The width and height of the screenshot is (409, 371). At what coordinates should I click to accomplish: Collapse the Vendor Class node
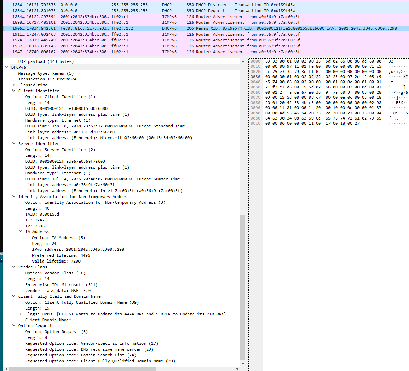pos(14,267)
